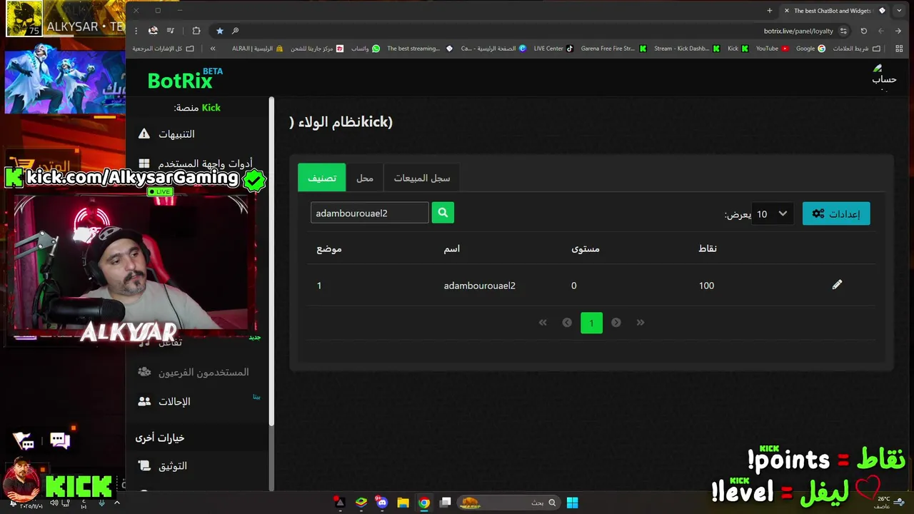
Task: Go to the next page arrow
Action: (616, 323)
